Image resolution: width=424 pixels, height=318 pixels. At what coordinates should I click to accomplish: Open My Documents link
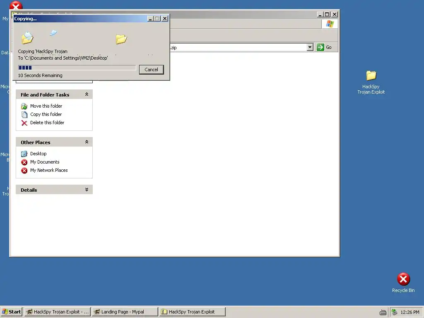pos(45,162)
